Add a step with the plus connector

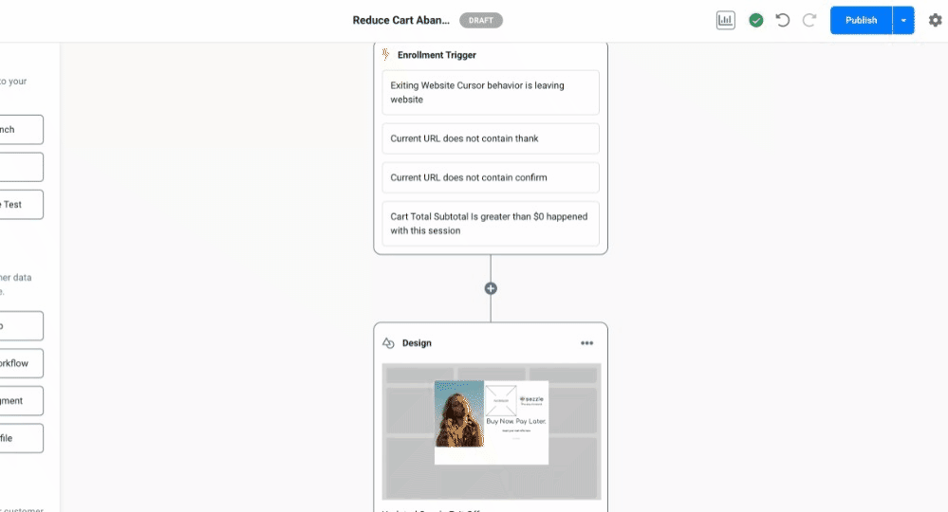[491, 288]
